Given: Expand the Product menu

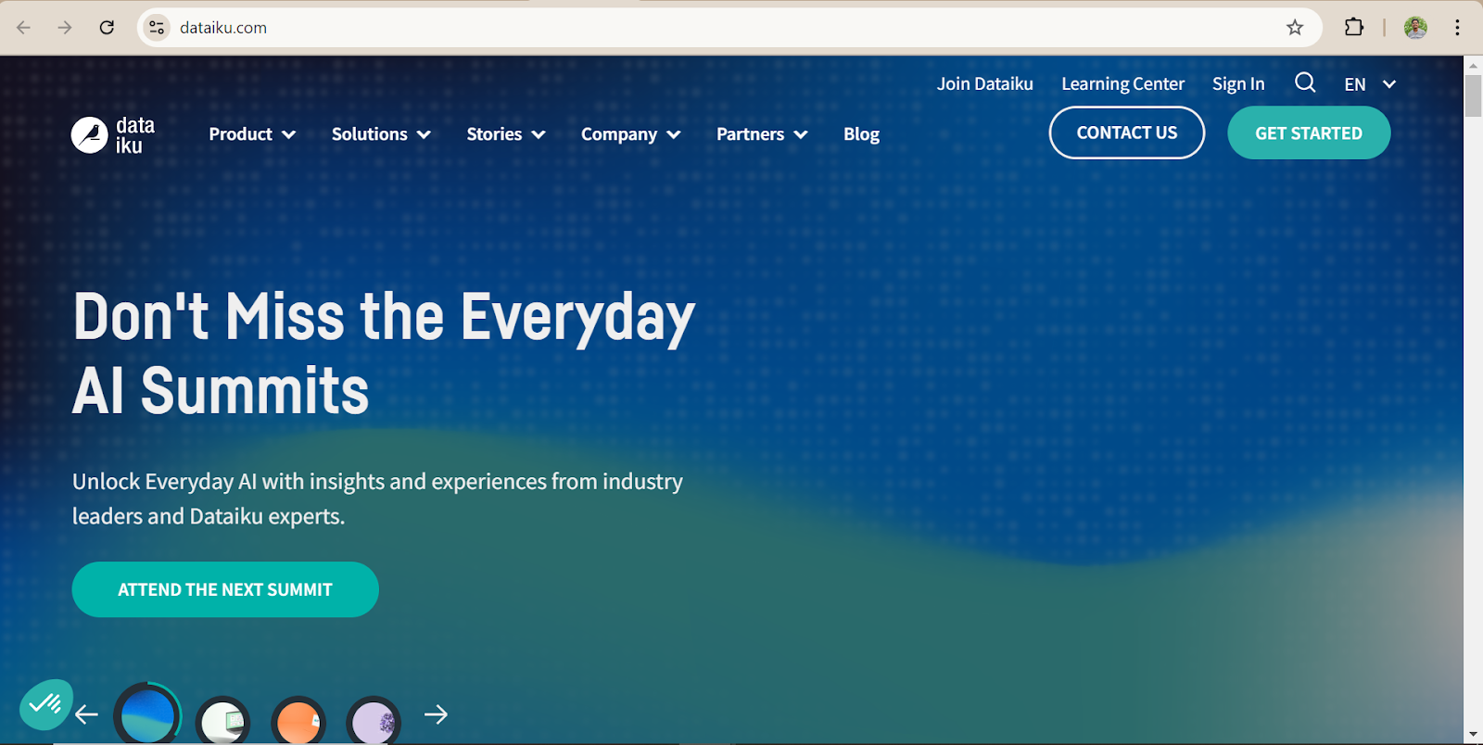Looking at the screenshot, I should (252, 134).
